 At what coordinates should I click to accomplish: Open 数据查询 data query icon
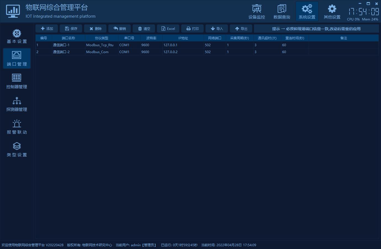[x=282, y=12]
